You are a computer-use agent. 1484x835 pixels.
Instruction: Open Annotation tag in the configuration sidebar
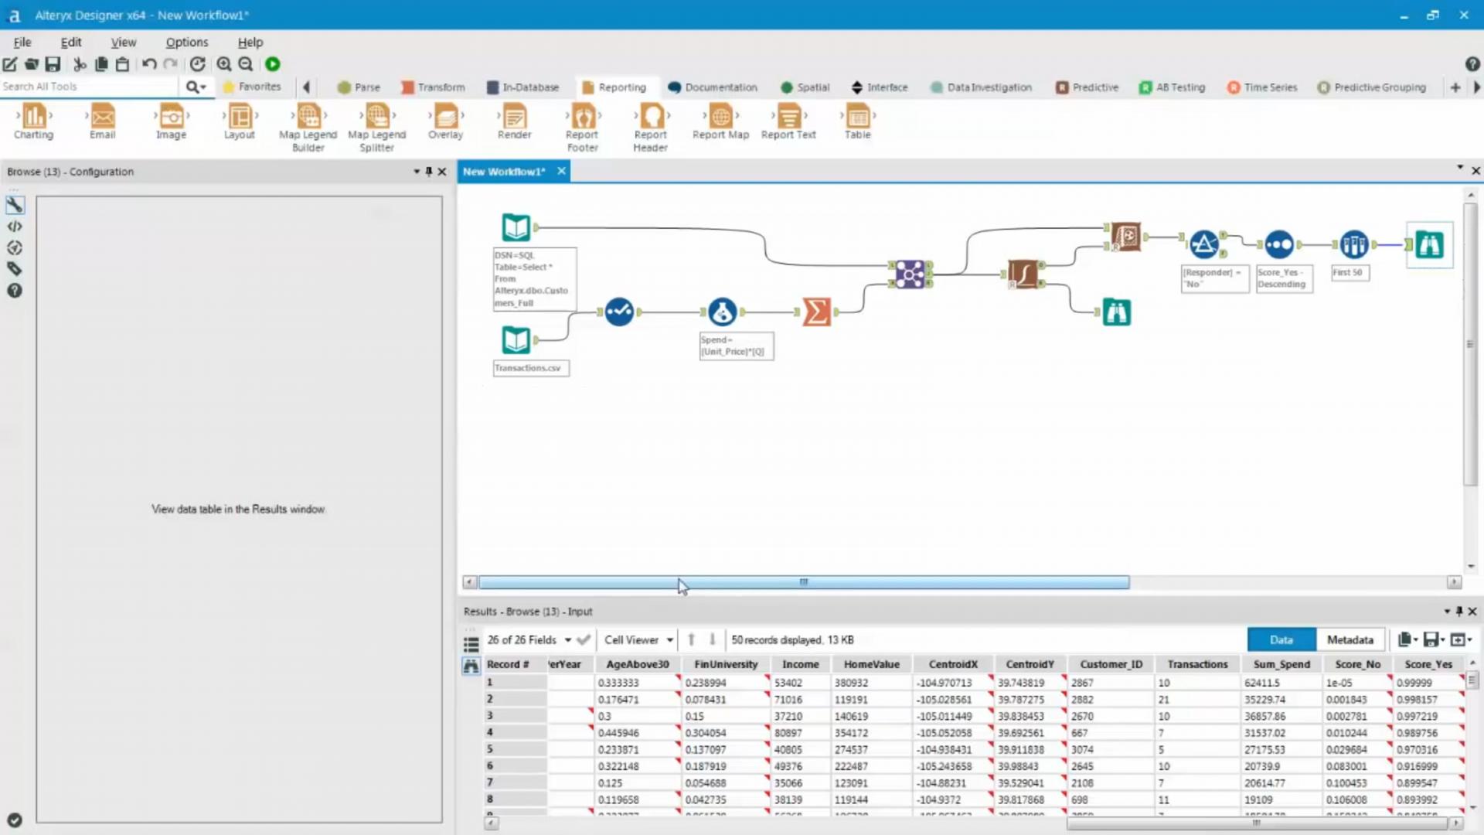tap(15, 269)
